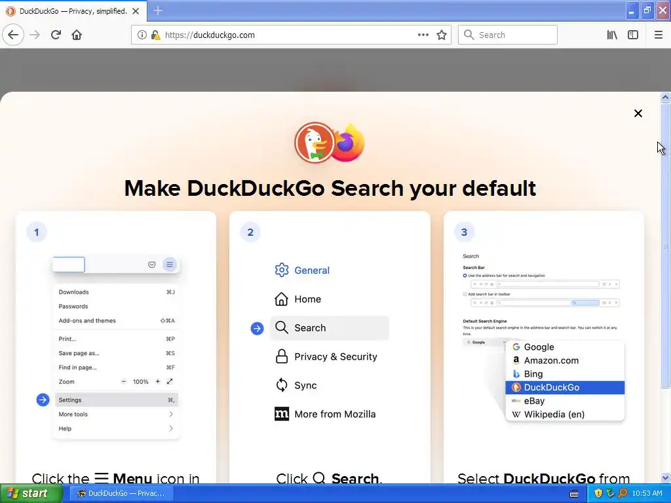Choose Amazon.com in the engine list
This screenshot has width=671, height=503.
(565, 360)
